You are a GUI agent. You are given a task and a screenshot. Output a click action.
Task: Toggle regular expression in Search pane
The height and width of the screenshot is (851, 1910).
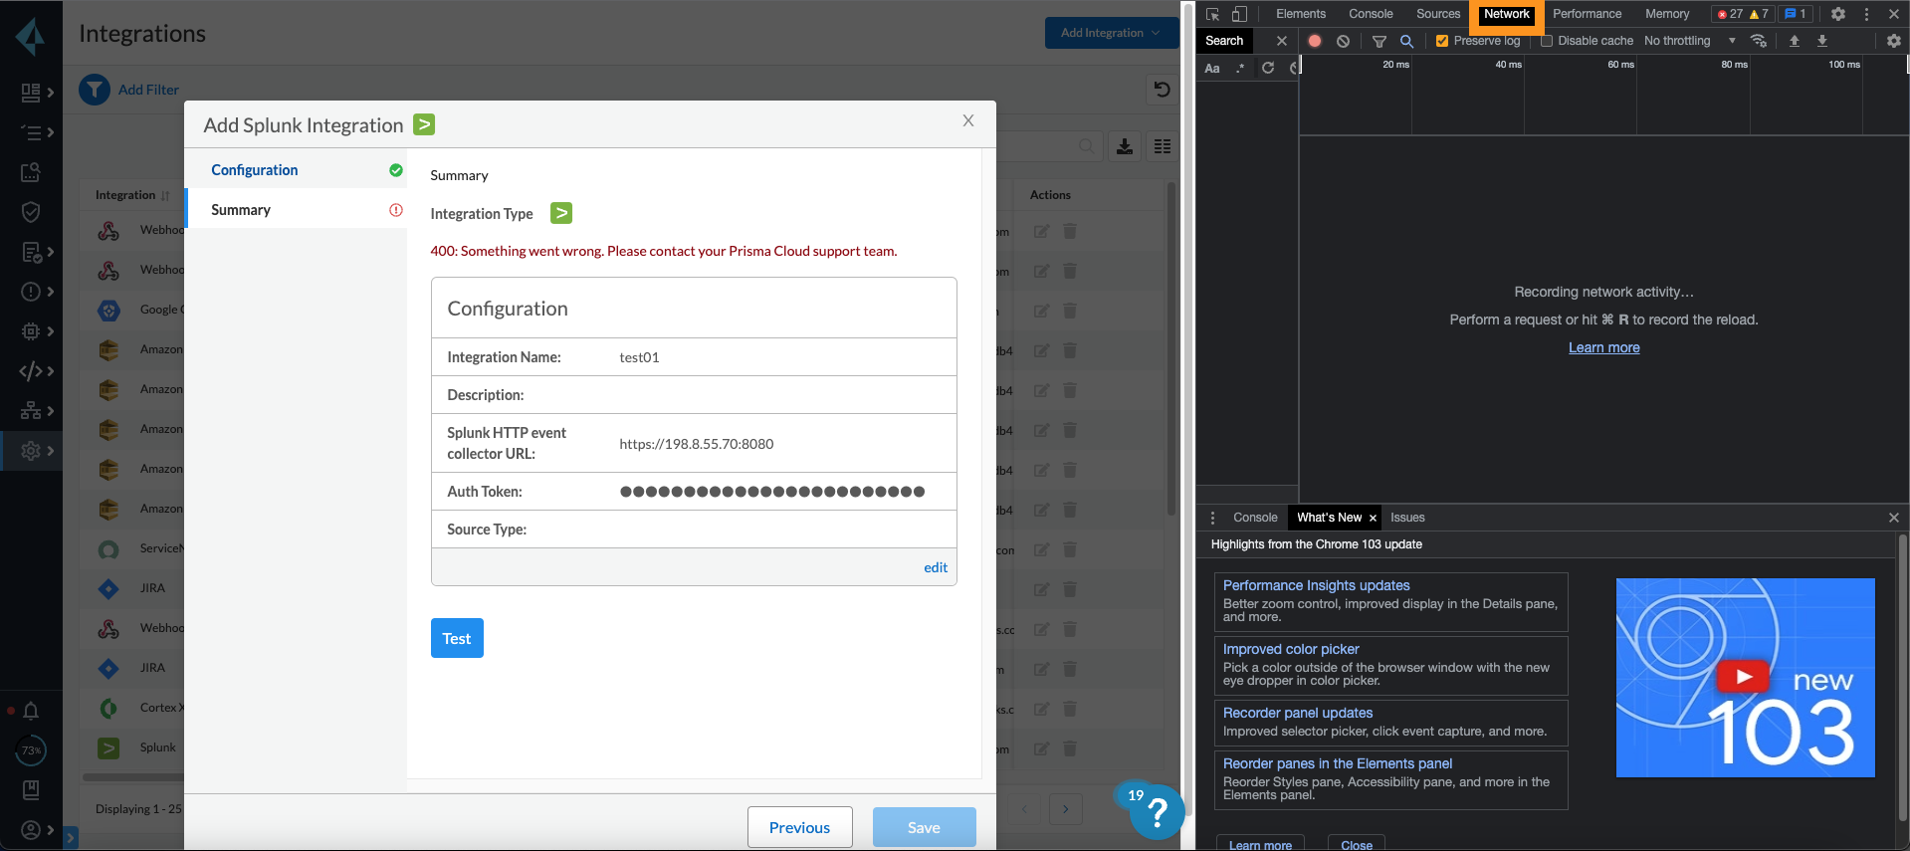1240,68
